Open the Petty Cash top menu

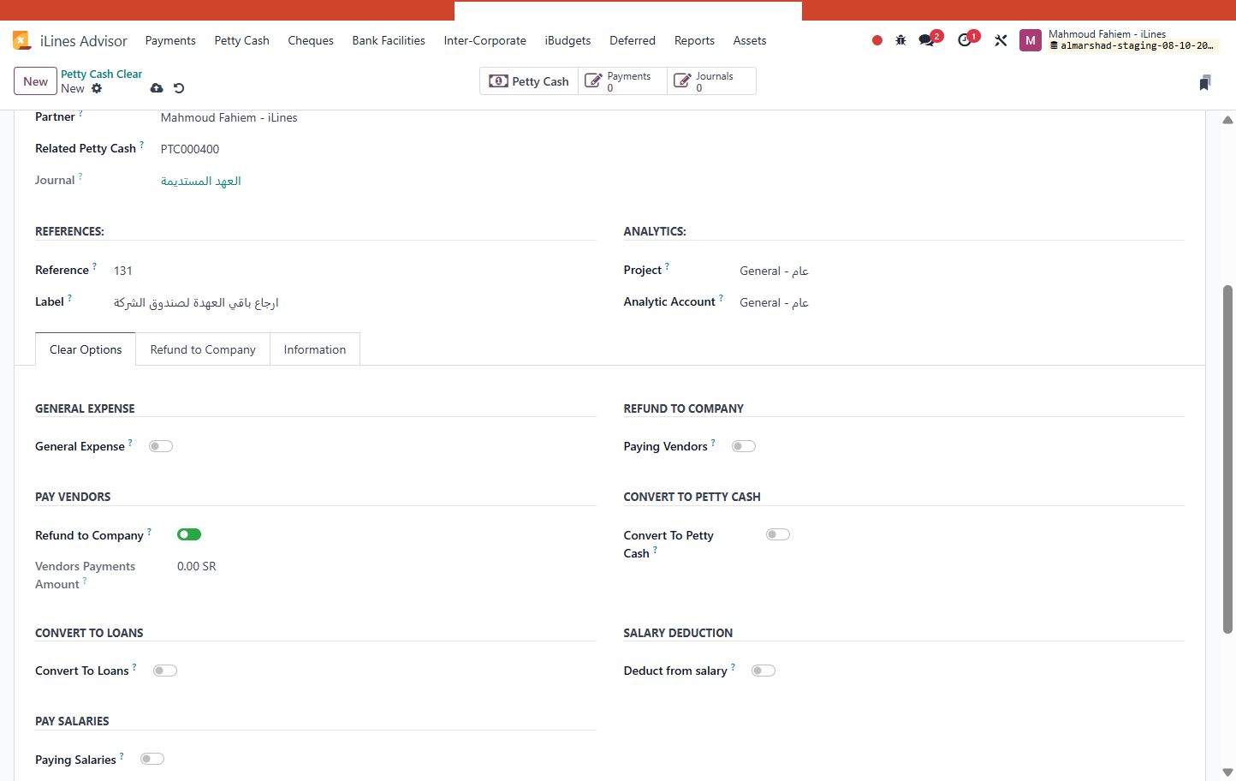(x=241, y=40)
